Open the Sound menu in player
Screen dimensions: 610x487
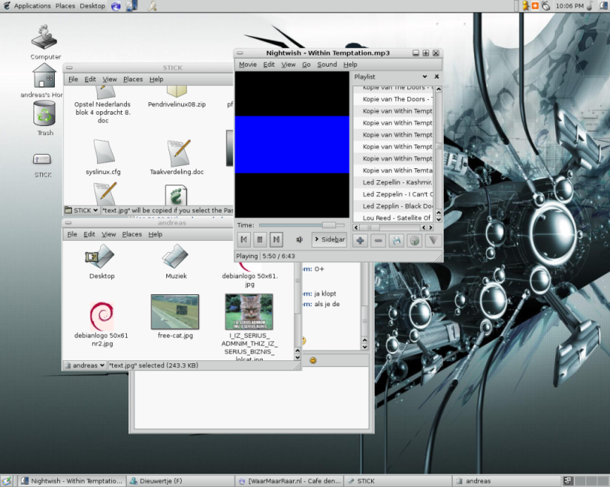[327, 64]
